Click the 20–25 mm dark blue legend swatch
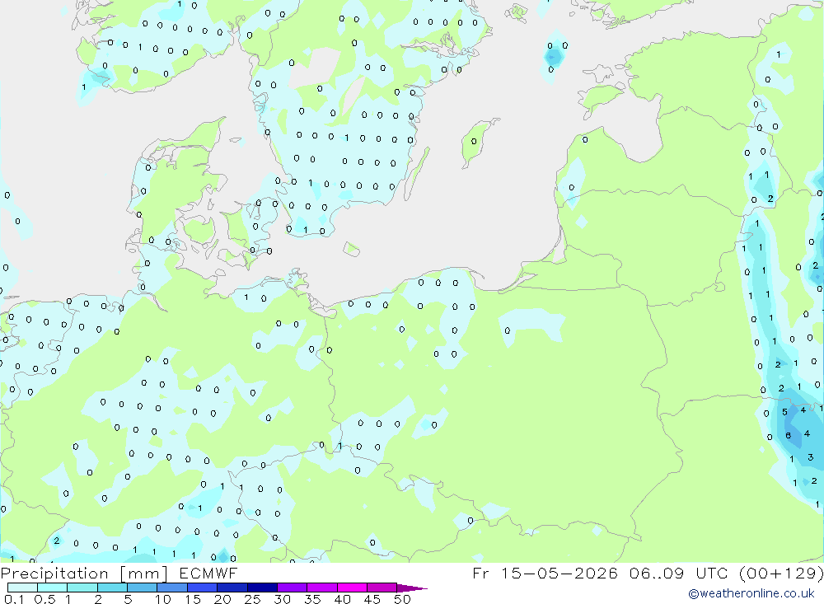The image size is (824, 604). tap(232, 588)
